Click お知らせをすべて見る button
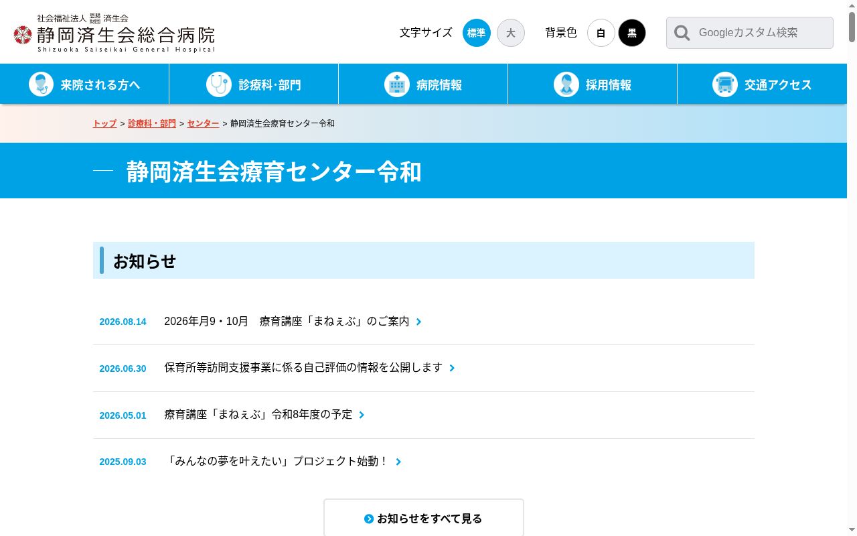The image size is (857, 536). click(424, 518)
